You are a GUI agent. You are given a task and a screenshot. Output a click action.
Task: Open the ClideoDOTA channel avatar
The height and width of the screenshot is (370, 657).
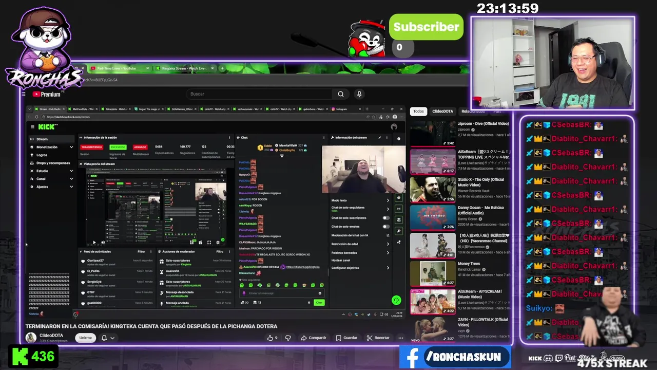(x=31, y=338)
